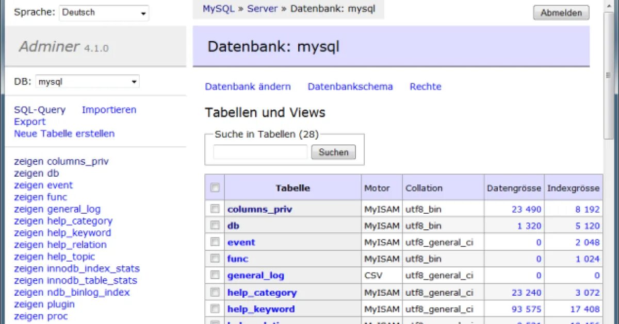
Task: Click index size 8 192 for columns_priv
Action: pyautogui.click(x=588, y=209)
